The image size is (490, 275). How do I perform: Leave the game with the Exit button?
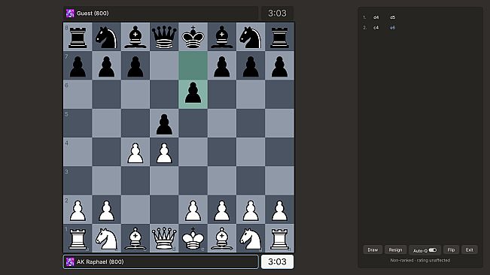469,249
